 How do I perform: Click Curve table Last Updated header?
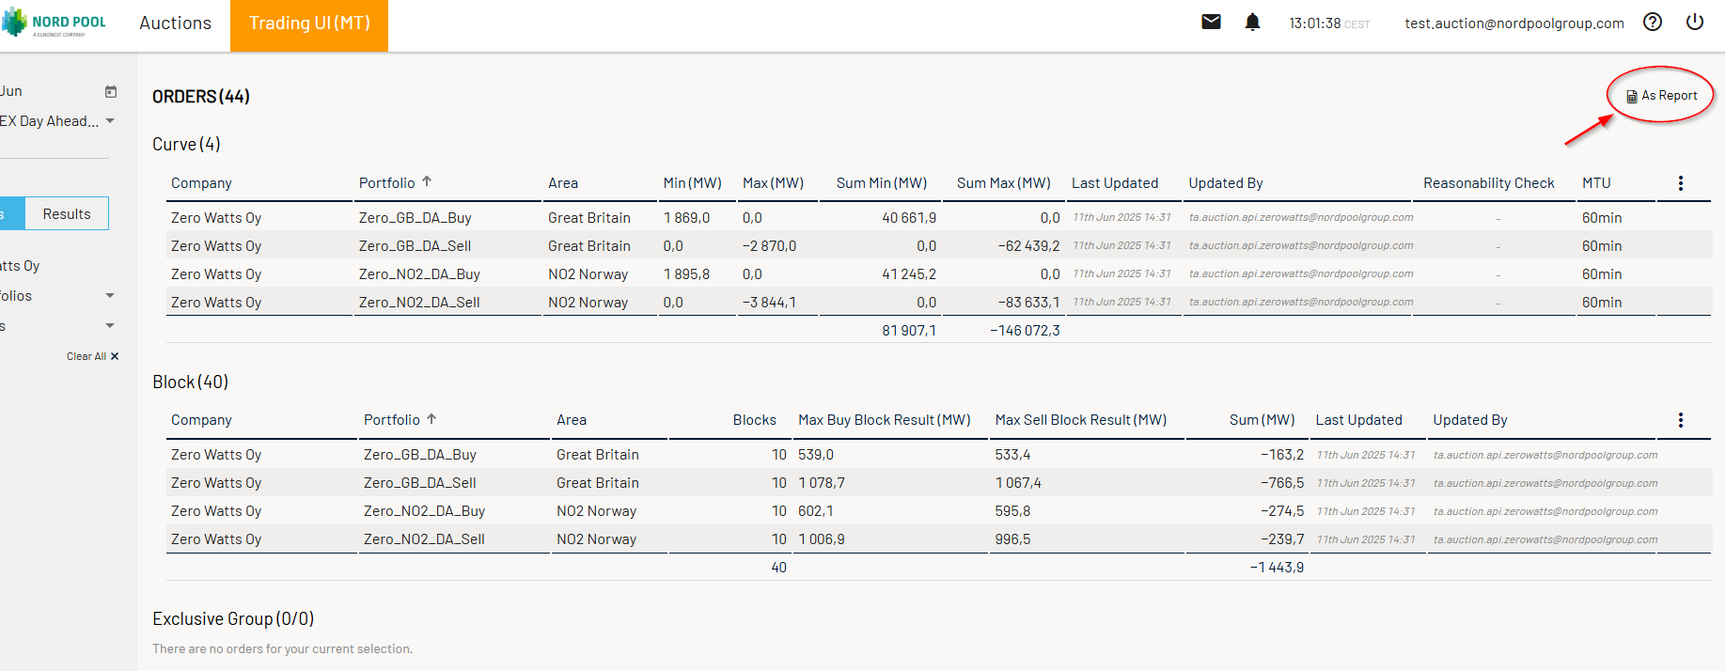(1115, 183)
